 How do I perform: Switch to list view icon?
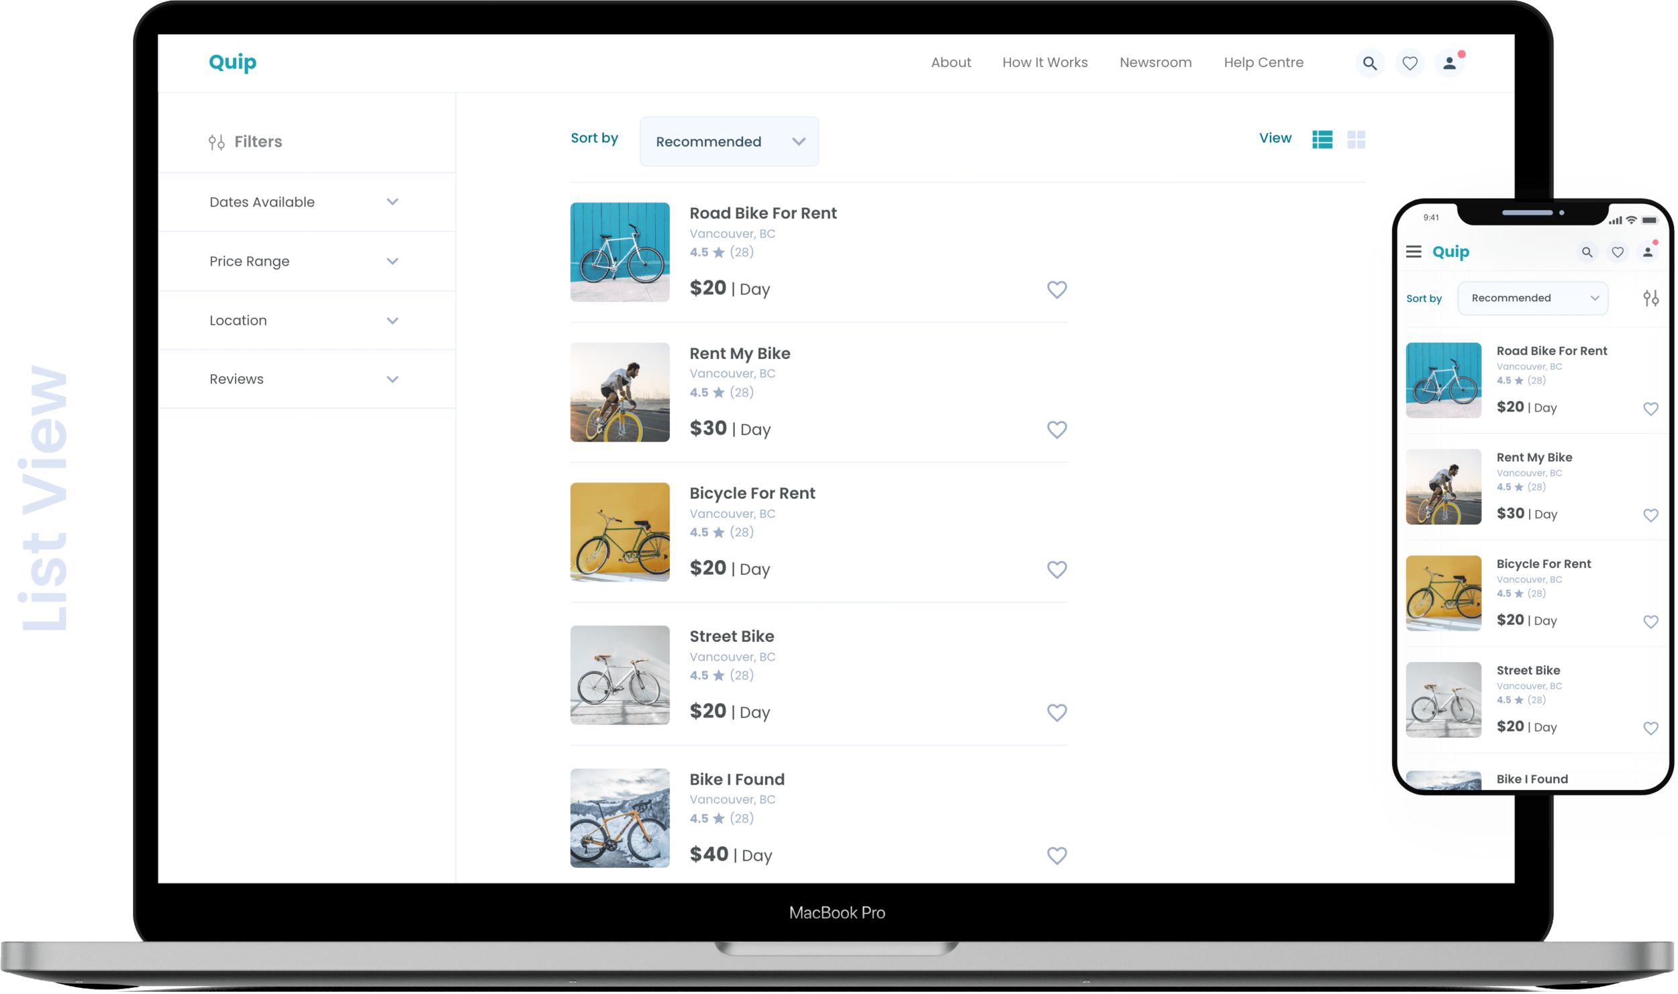point(1322,140)
